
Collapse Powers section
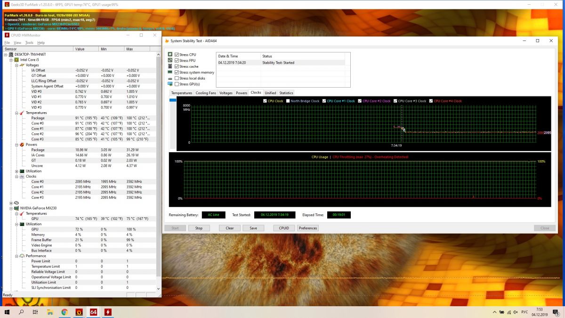point(16,145)
